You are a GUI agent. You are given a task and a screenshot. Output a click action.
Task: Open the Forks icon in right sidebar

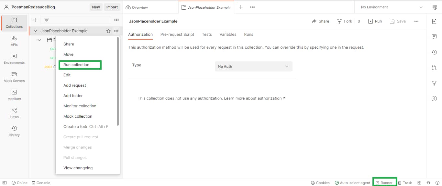[434, 83]
